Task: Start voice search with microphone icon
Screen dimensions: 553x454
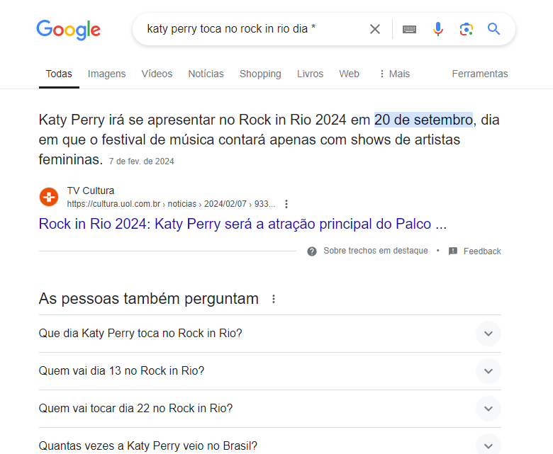Action: coord(437,29)
